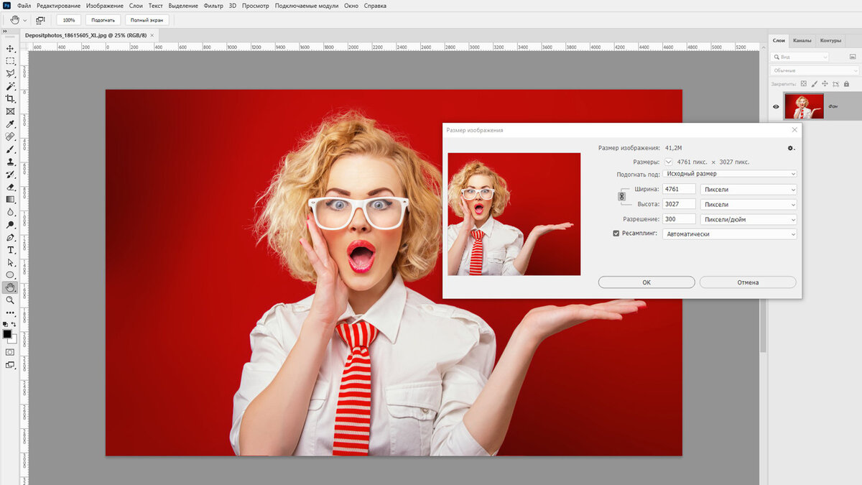Click the Разрешение value field 300
Viewport: 862px width, 485px height.
[679, 219]
